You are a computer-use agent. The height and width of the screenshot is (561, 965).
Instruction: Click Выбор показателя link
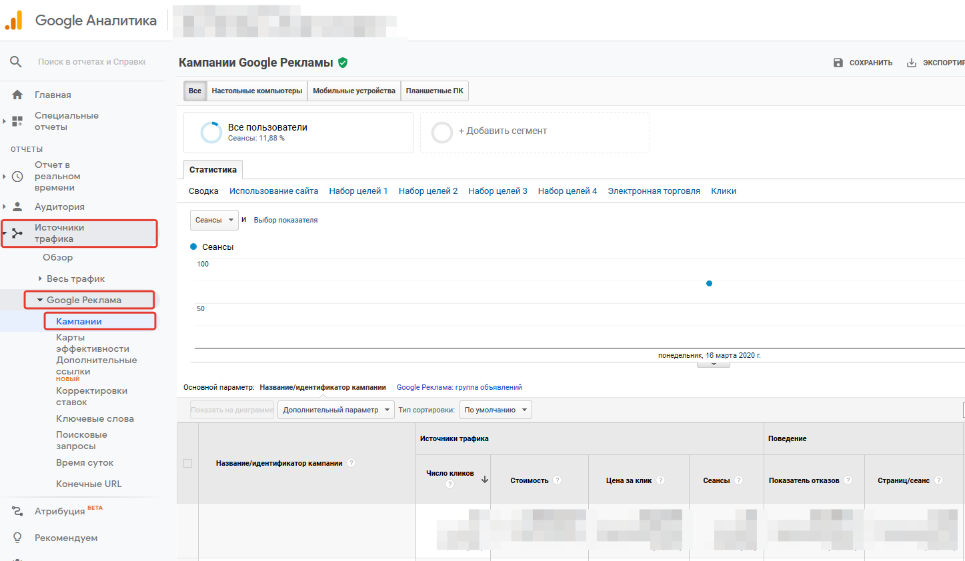click(x=285, y=220)
